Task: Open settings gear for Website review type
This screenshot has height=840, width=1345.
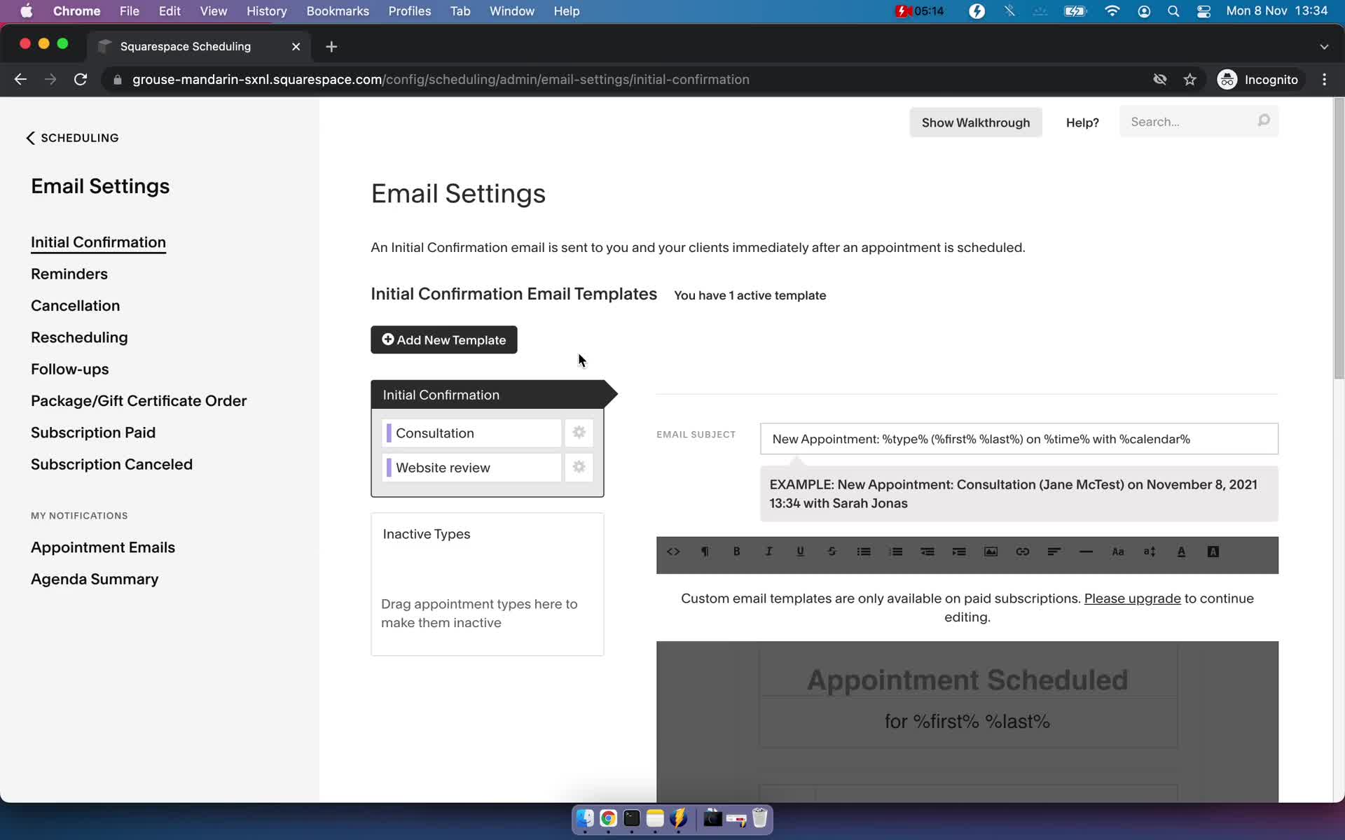Action: (x=579, y=467)
